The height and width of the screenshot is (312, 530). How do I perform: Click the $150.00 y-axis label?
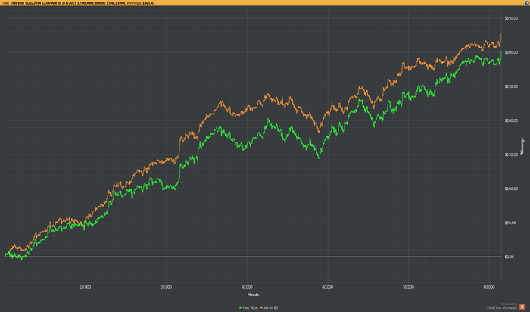511,154
